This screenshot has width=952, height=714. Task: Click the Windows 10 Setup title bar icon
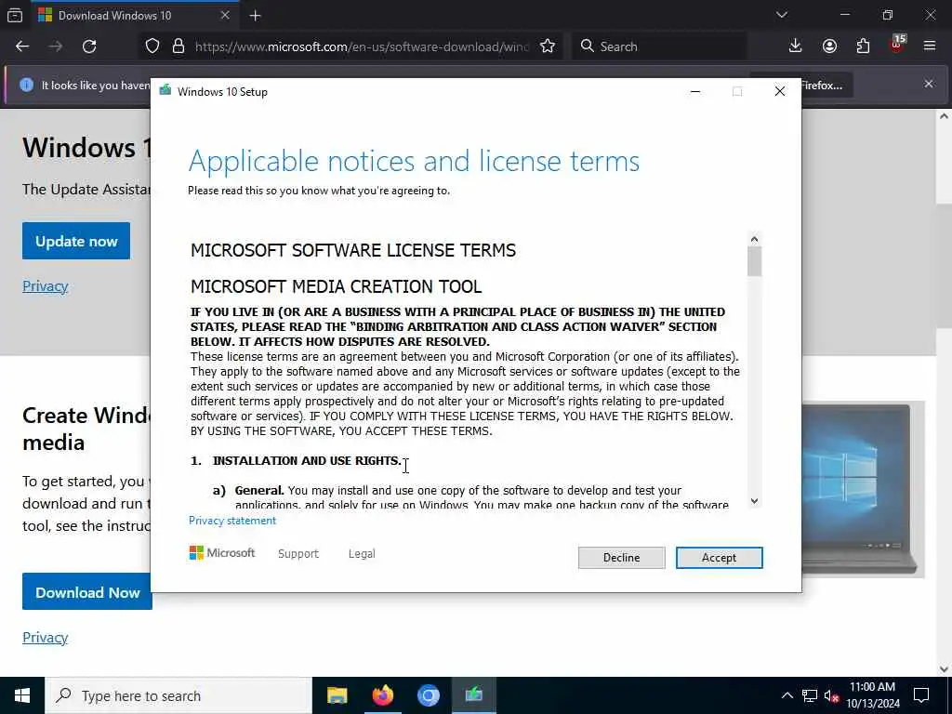pos(165,91)
